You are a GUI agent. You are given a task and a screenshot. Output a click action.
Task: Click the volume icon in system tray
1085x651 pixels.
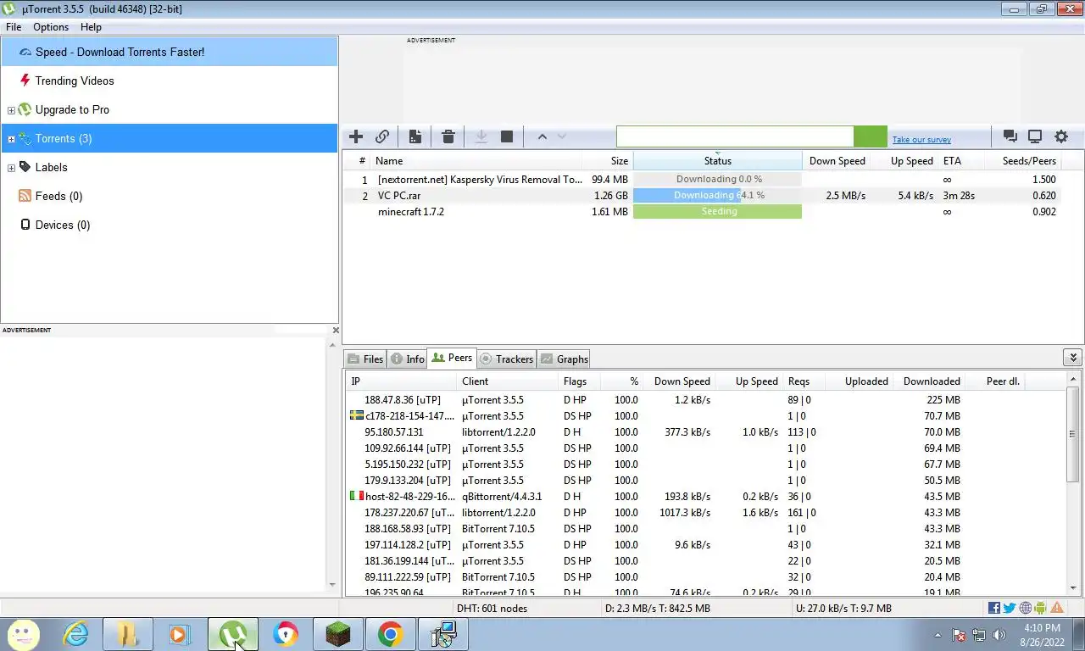pos(999,634)
